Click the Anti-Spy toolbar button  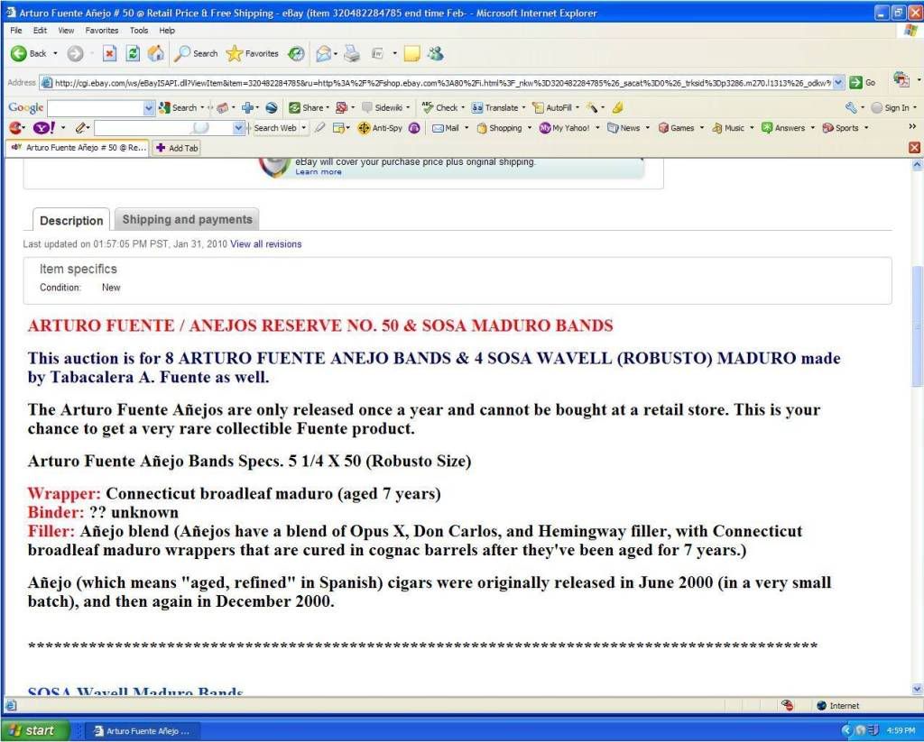[x=380, y=128]
